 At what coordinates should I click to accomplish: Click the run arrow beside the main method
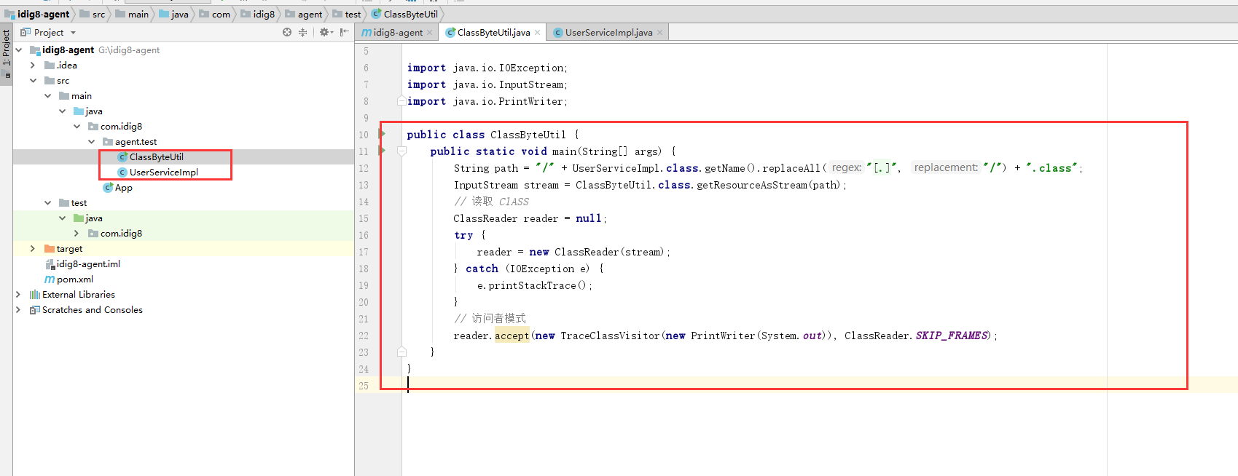[x=382, y=151]
